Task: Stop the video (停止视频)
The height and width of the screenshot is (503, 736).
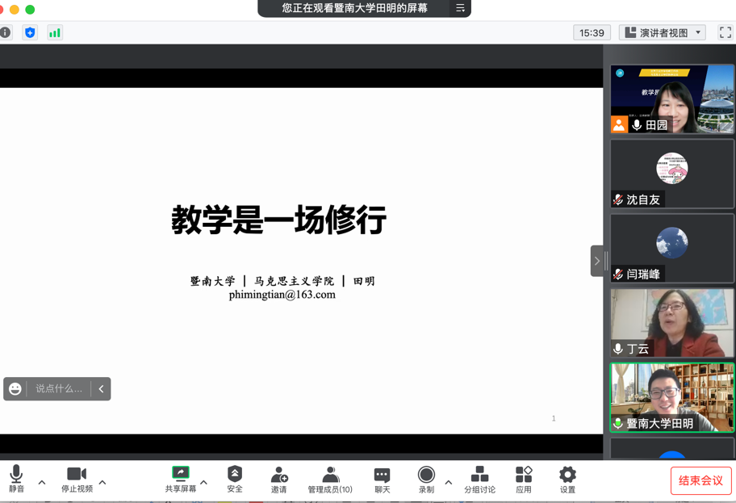Action: (x=77, y=478)
